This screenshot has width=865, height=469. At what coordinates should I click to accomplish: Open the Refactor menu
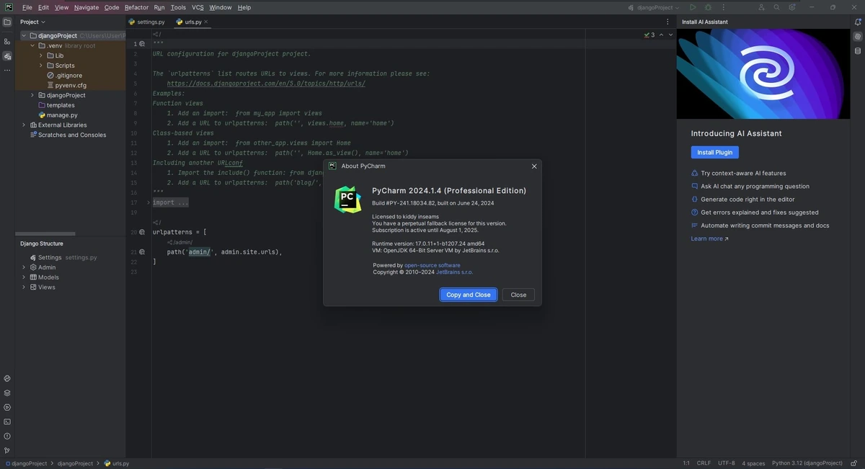tap(136, 7)
